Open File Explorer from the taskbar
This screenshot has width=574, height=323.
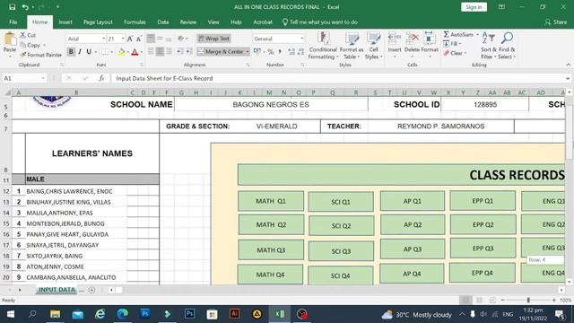[55, 314]
